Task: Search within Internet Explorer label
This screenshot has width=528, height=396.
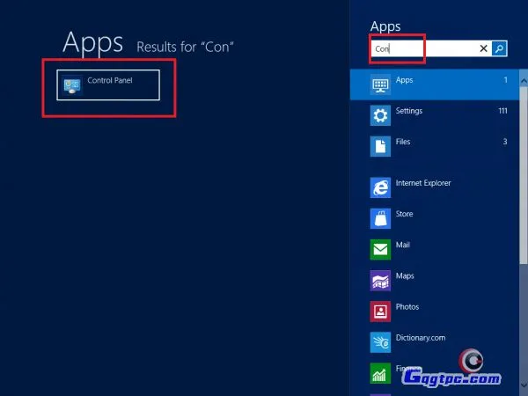Action: point(423,183)
